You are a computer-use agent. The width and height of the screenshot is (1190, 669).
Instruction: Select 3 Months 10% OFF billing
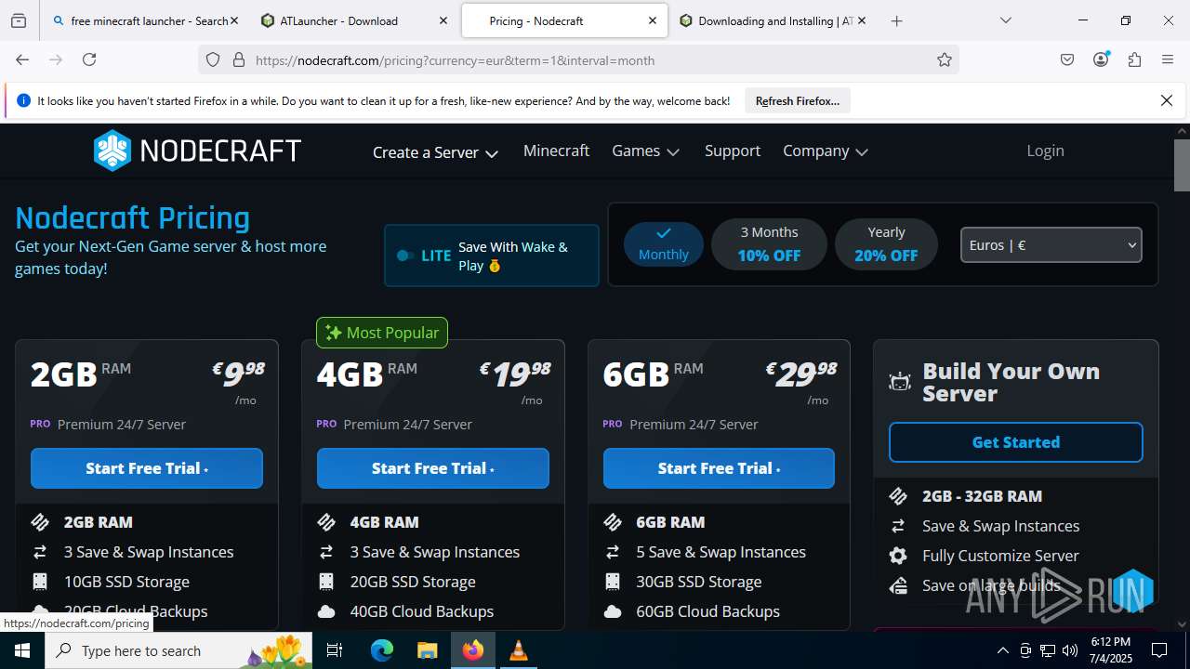769,243
